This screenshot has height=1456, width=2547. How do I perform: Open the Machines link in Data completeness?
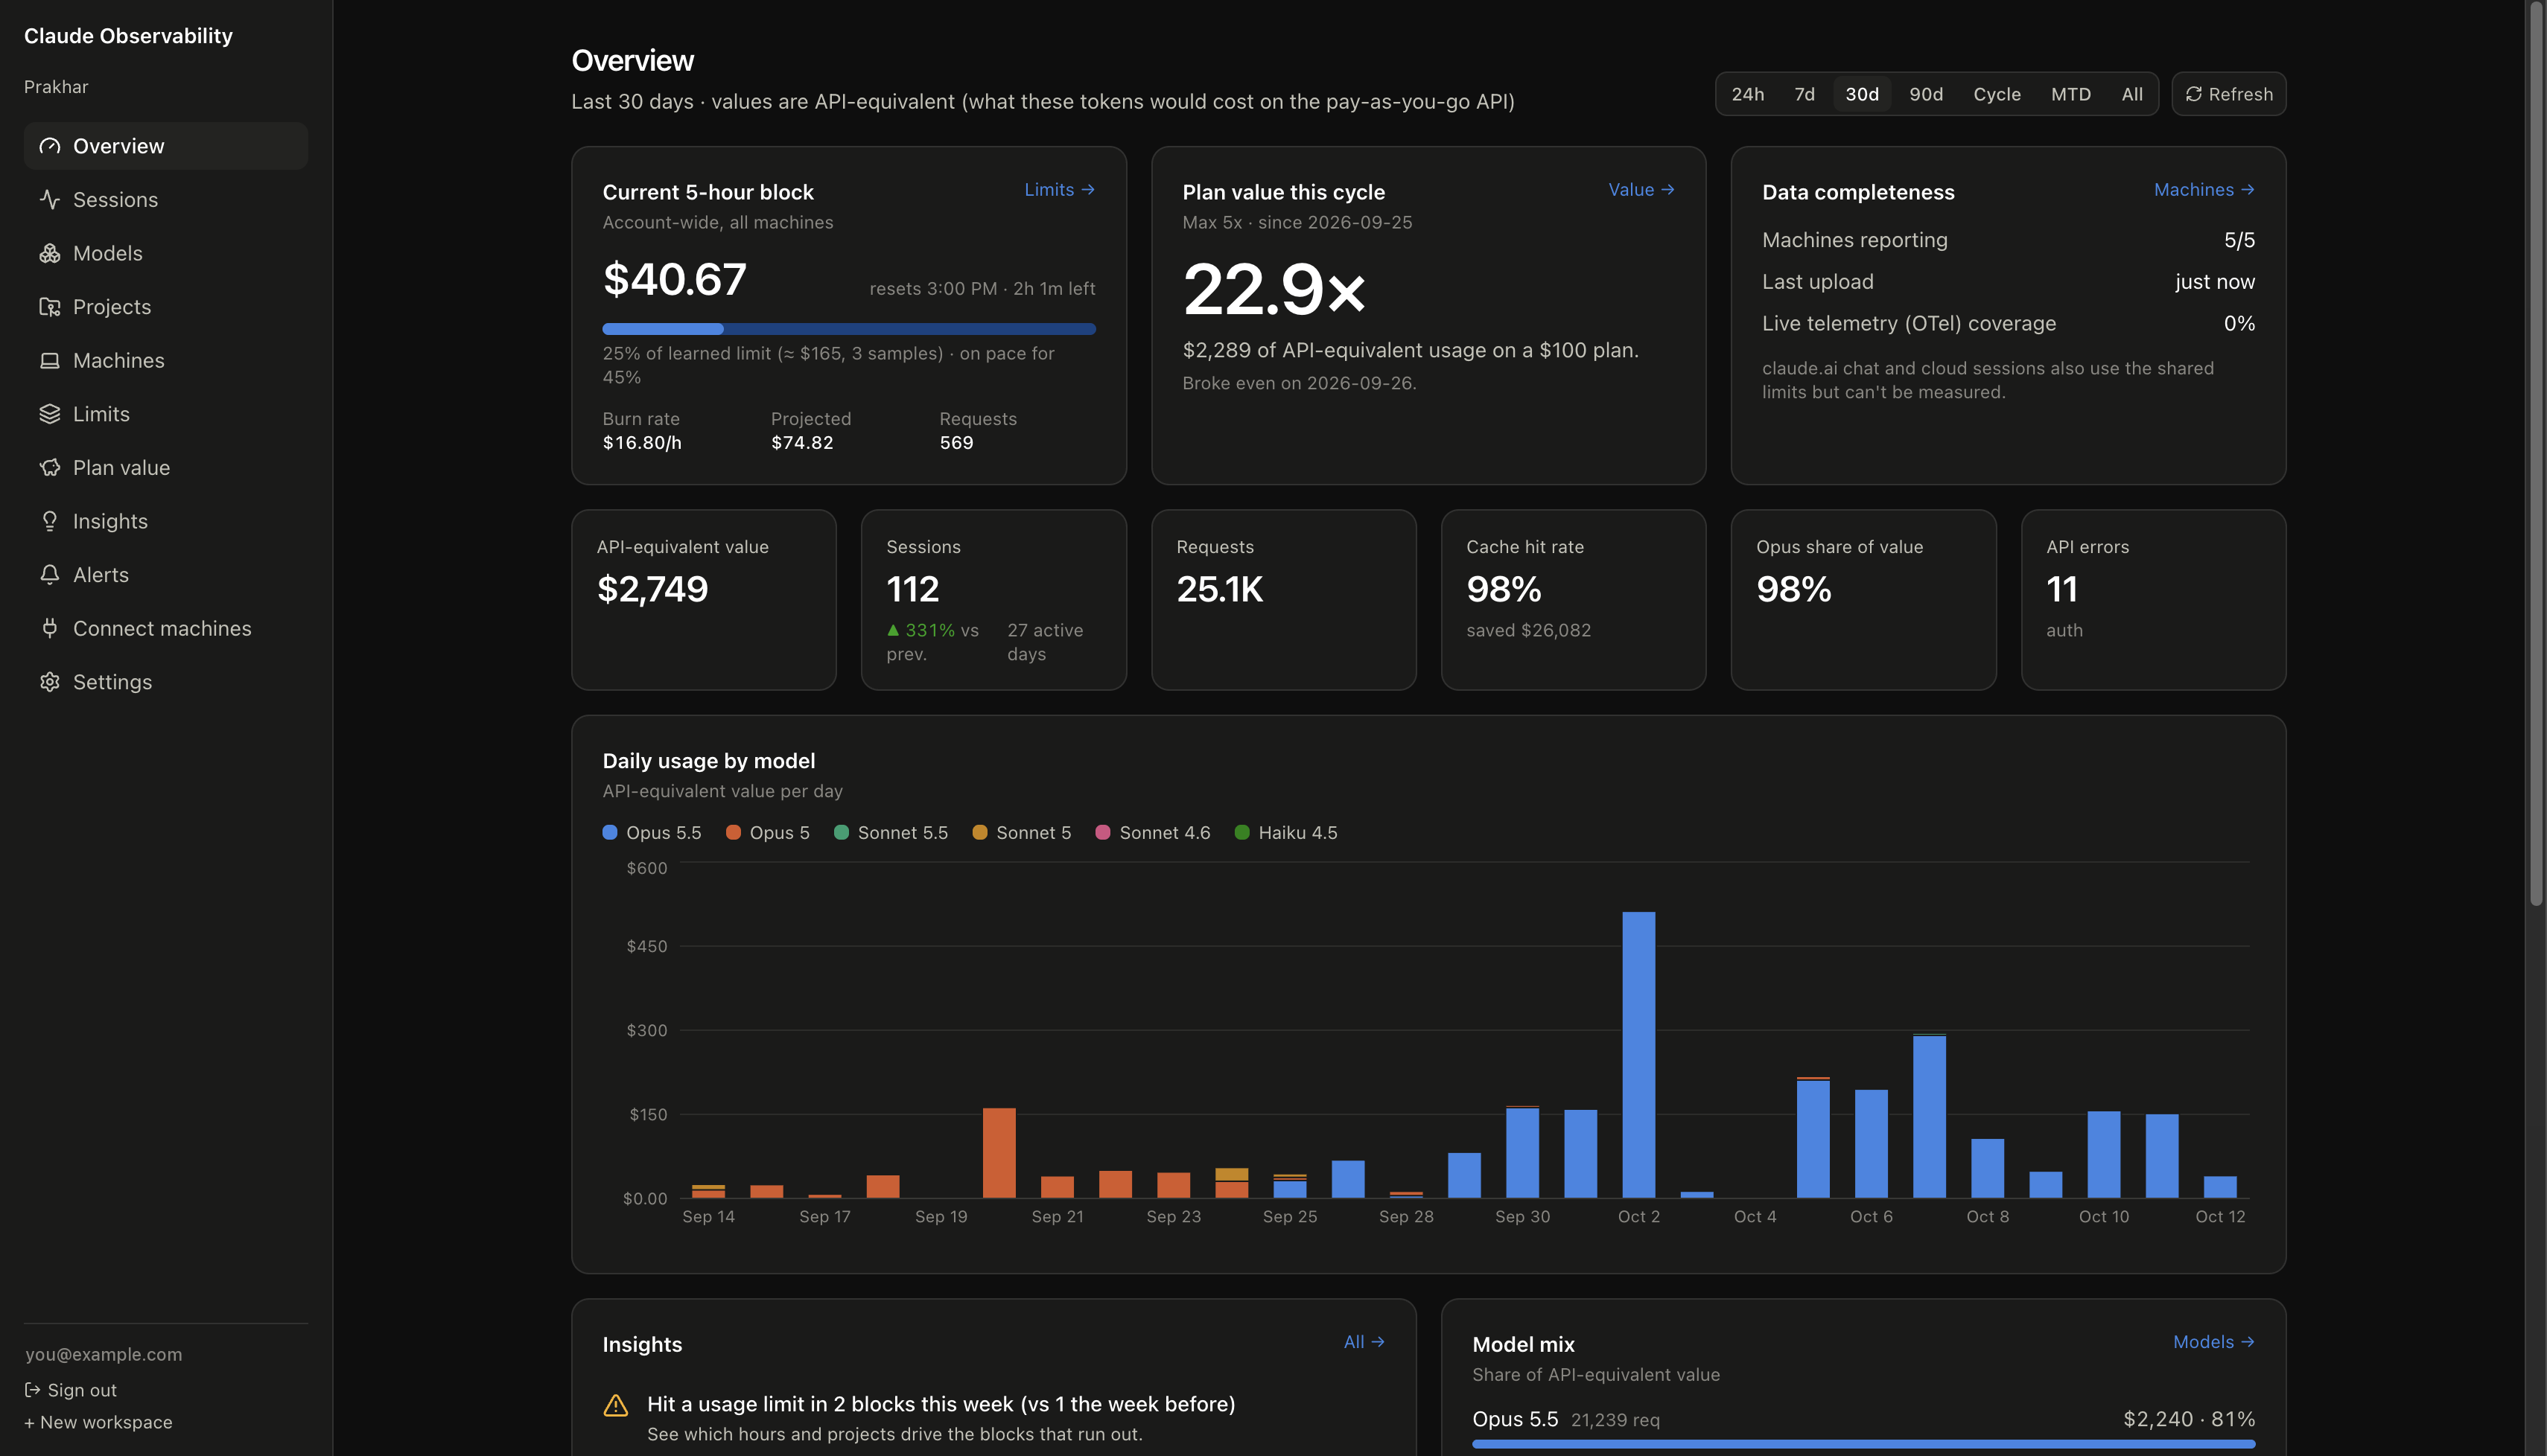point(2204,190)
